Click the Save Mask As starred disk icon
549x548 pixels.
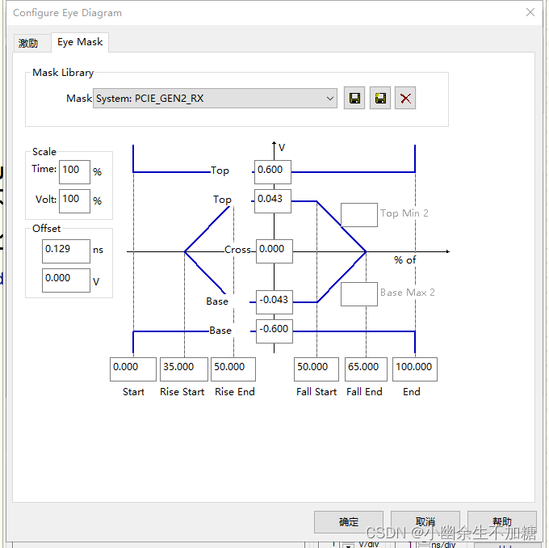(380, 98)
